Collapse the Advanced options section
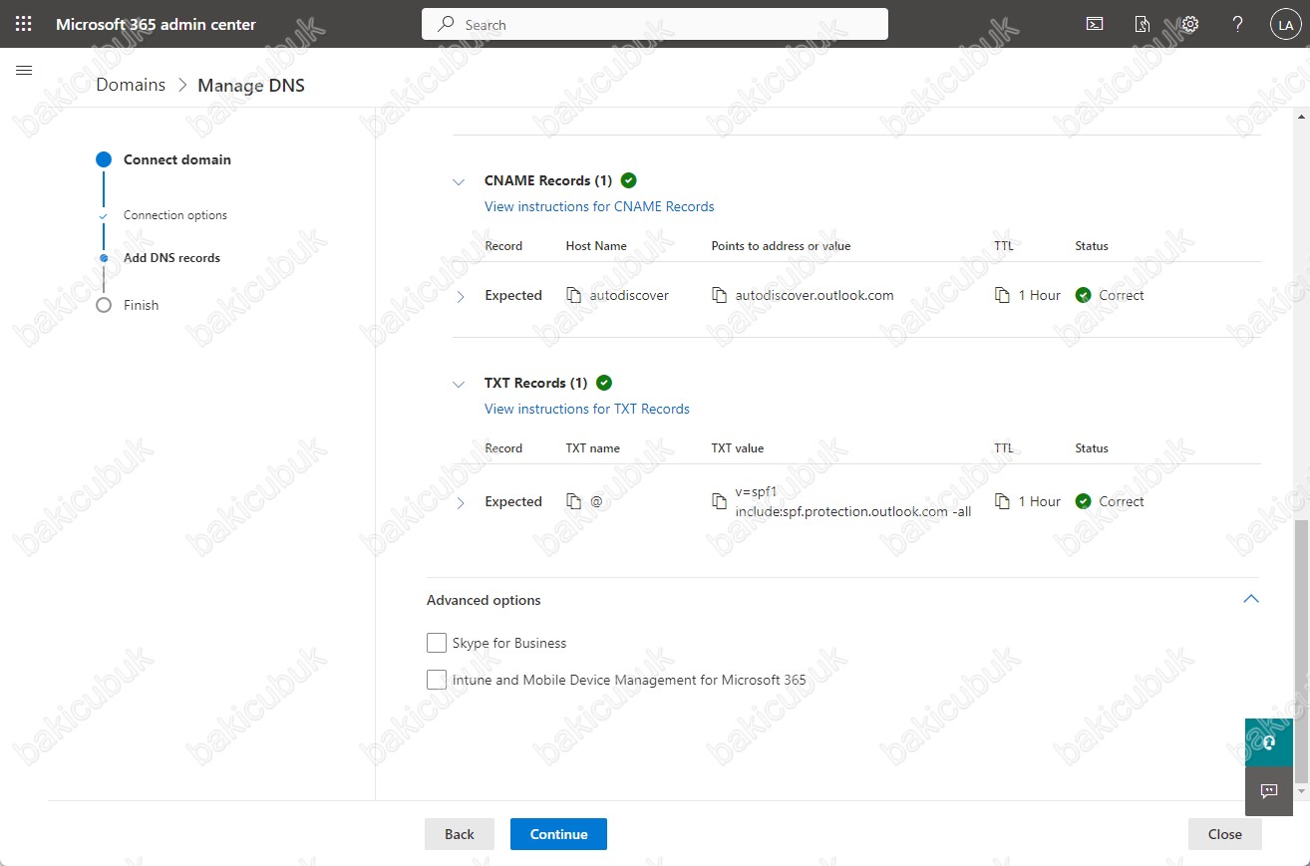This screenshot has height=866, width=1310. point(1251,599)
